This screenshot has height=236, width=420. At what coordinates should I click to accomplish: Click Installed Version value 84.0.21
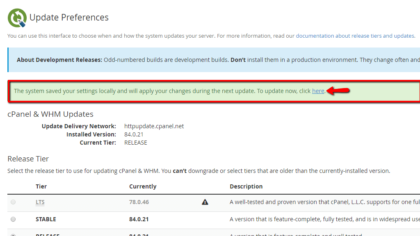(134, 134)
